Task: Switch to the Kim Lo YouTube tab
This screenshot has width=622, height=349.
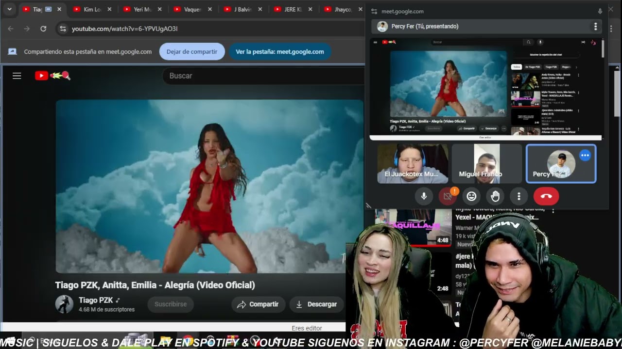Action: (x=92, y=9)
